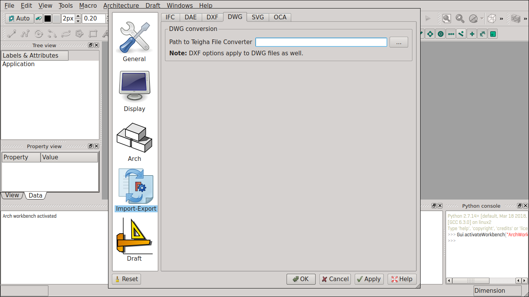Open Display preferences section
The image size is (529, 297).
(134, 91)
